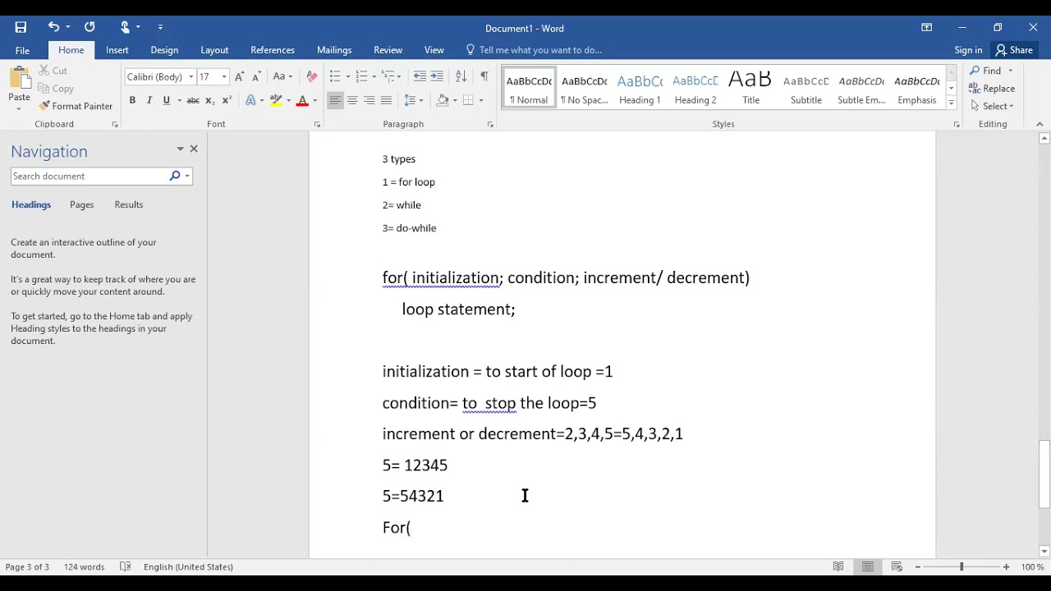This screenshot has width=1051, height=591.
Task: Open the Design ribbon tab
Action: click(164, 50)
